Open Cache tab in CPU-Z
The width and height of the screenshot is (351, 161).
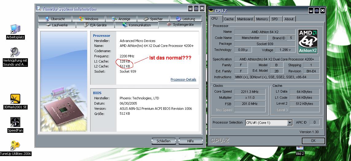point(229,19)
